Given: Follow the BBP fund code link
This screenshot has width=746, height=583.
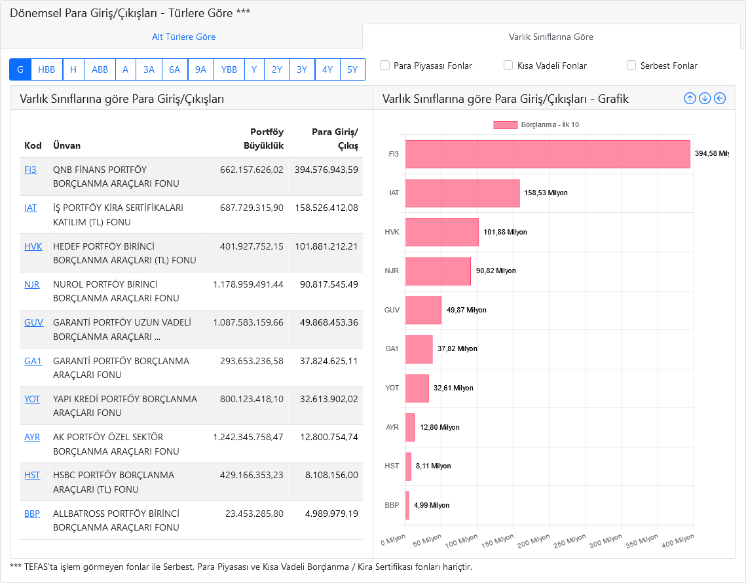Looking at the screenshot, I should 32,514.
